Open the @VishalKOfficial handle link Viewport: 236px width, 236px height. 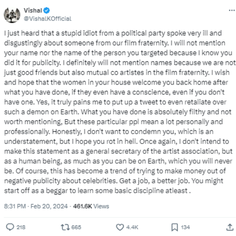(x=48, y=18)
